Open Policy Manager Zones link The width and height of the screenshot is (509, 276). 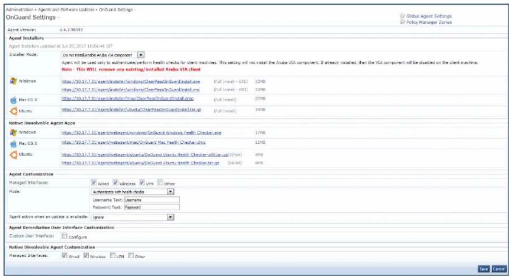point(429,22)
